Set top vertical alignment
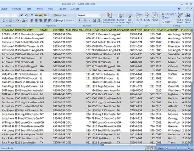This screenshot has height=151, width=194. coord(32,15)
